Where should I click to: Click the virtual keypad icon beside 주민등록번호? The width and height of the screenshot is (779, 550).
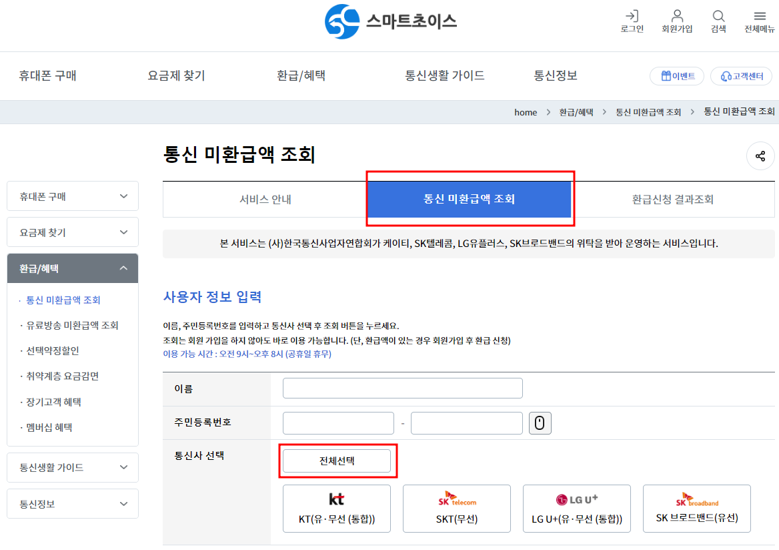tap(540, 423)
